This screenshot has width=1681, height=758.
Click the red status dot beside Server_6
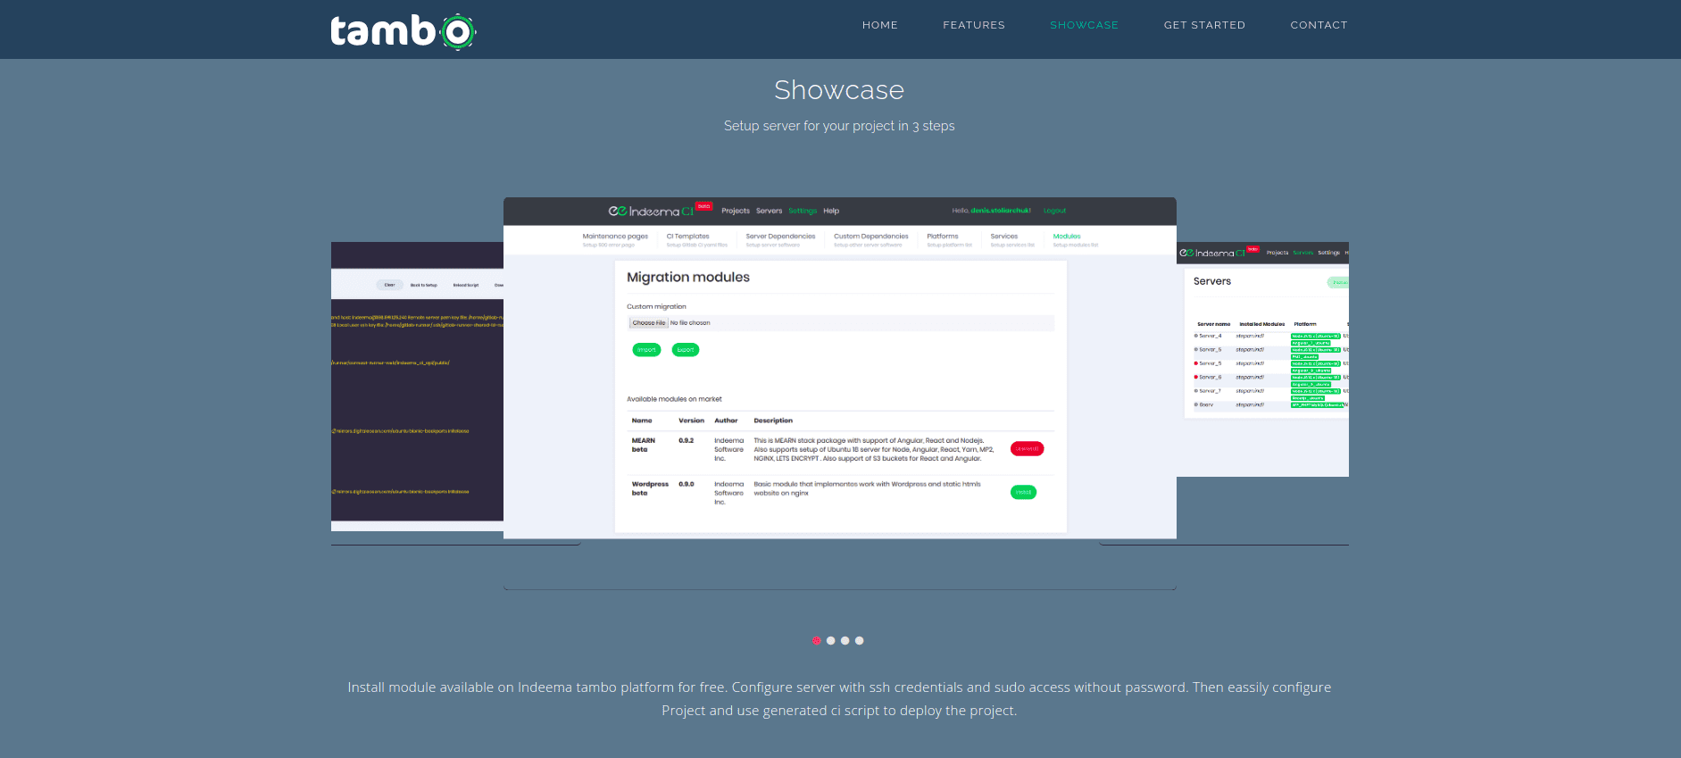(x=1195, y=378)
